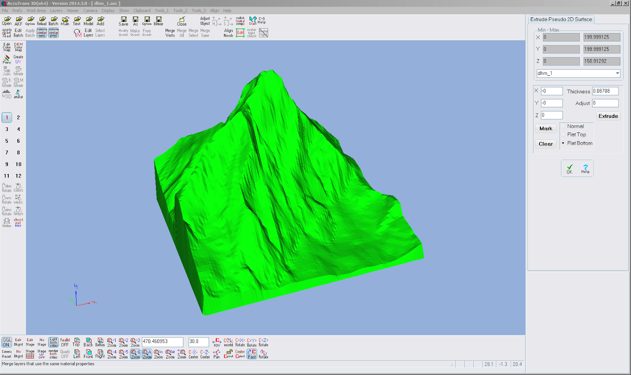
Task: Click the avatar walk-through icon
Action: pos(18,93)
